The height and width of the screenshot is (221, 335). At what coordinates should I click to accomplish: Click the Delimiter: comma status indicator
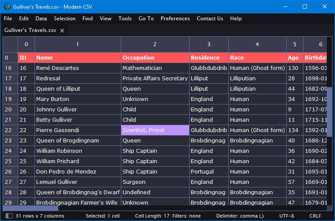click(240, 216)
